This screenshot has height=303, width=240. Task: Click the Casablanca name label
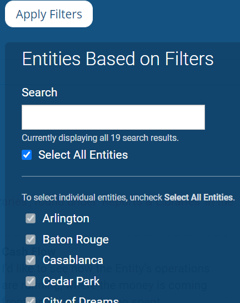click(73, 260)
